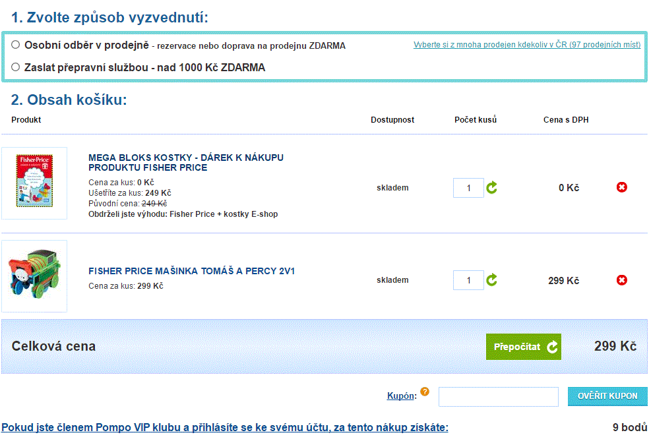Click quantity field for Mašinka Tomáš a Percy
Screen dimensions: 651x443
click(x=468, y=280)
